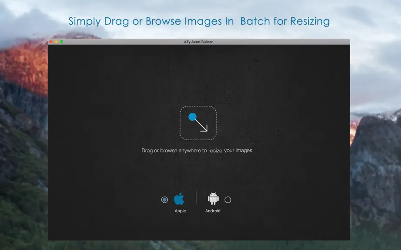The height and width of the screenshot is (250, 401).
Task: Click the eZy Asset Builder window title
Action: tap(198, 42)
